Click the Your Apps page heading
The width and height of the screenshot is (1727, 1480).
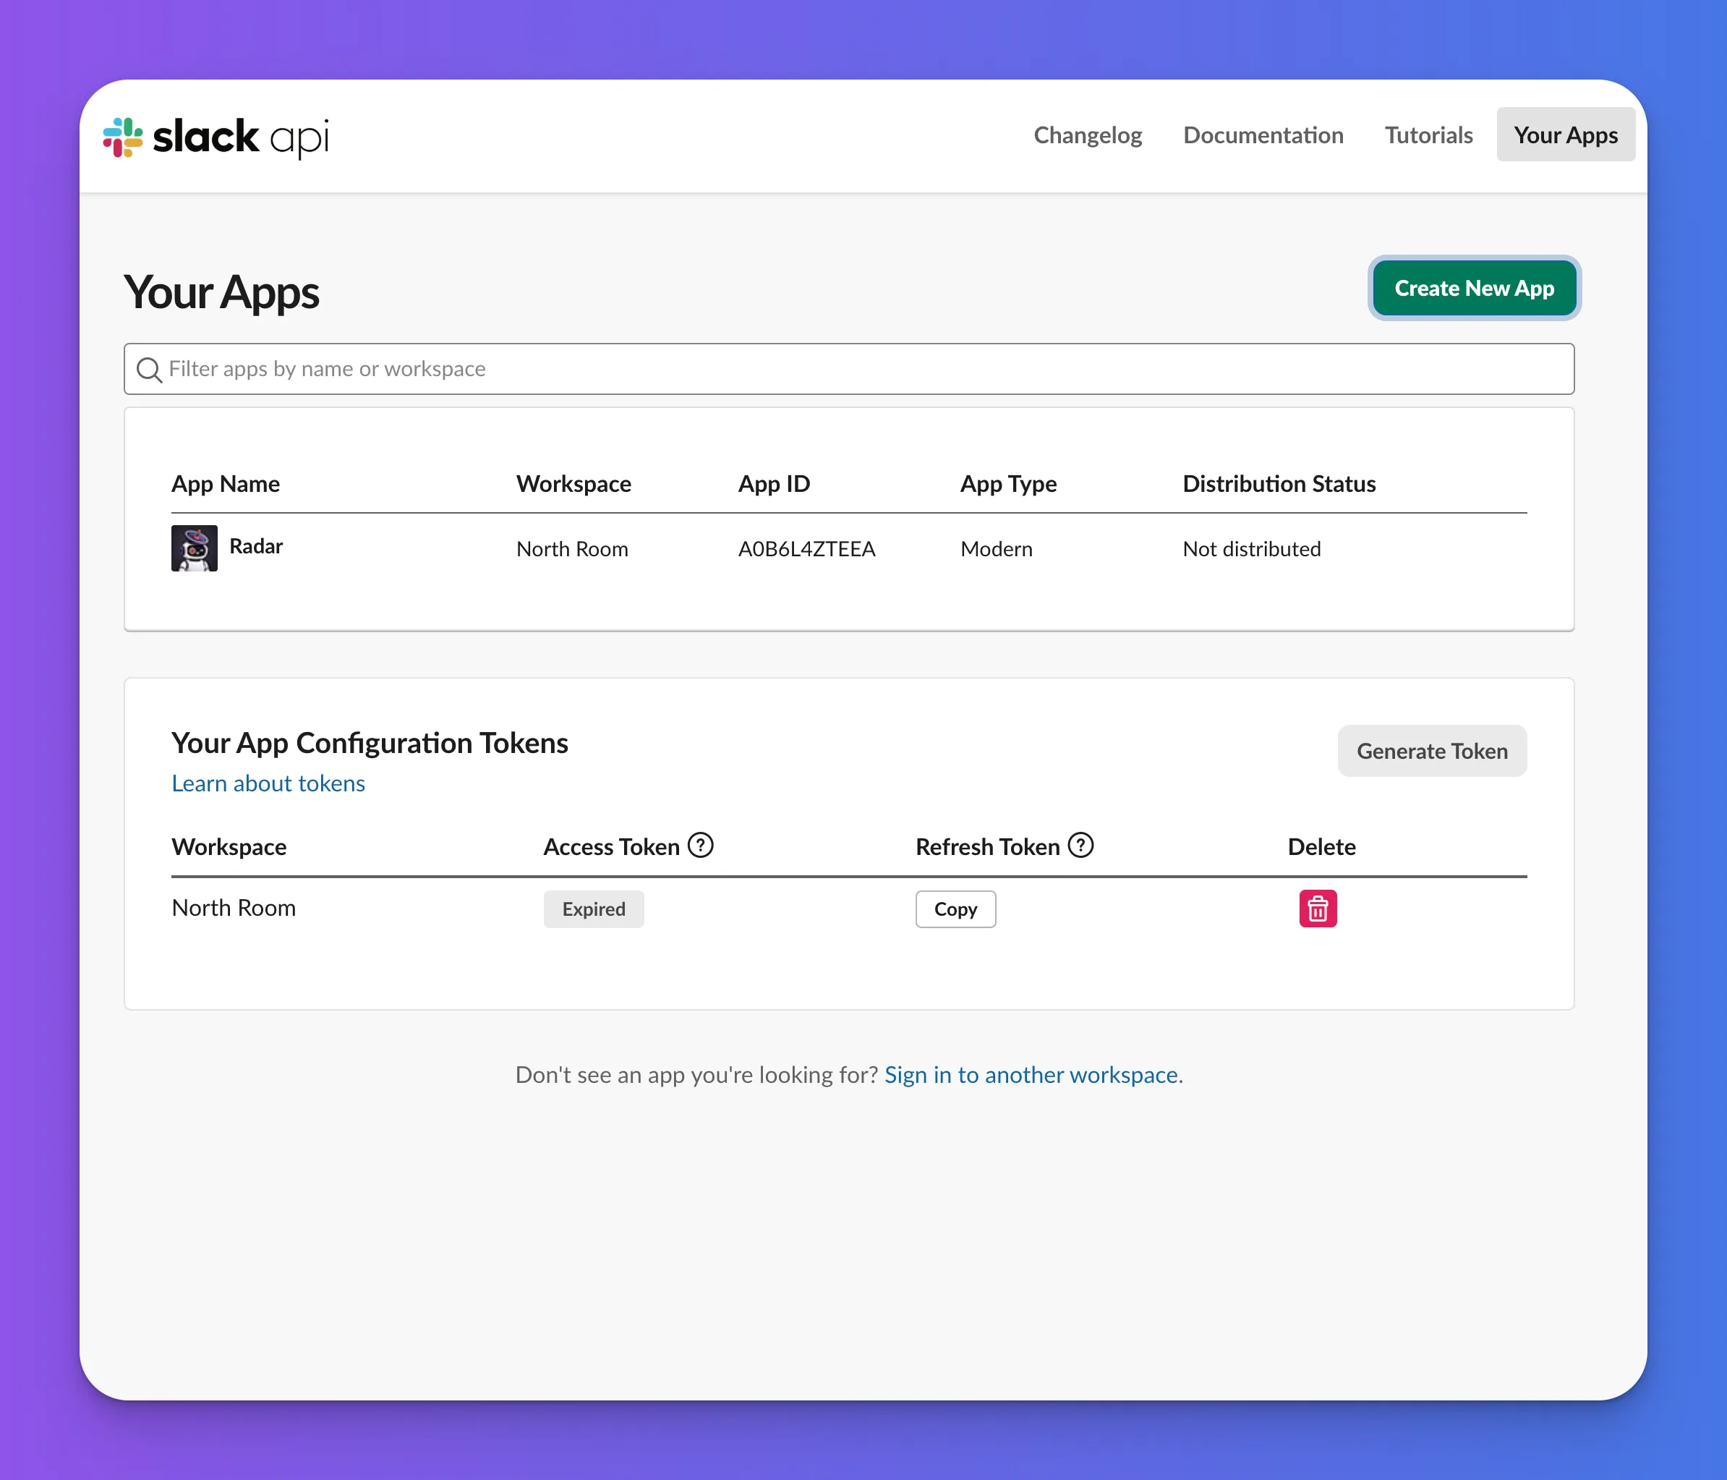click(222, 293)
